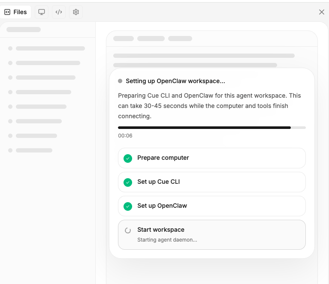Click the gray status dot by the heading
Image resolution: width=329 pixels, height=284 pixels.
tap(120, 81)
